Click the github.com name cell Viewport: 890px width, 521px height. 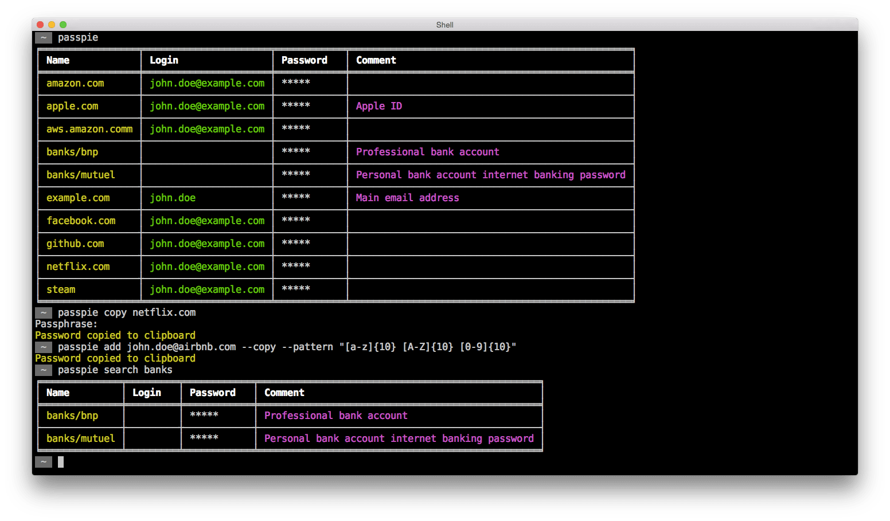pyautogui.click(x=75, y=244)
